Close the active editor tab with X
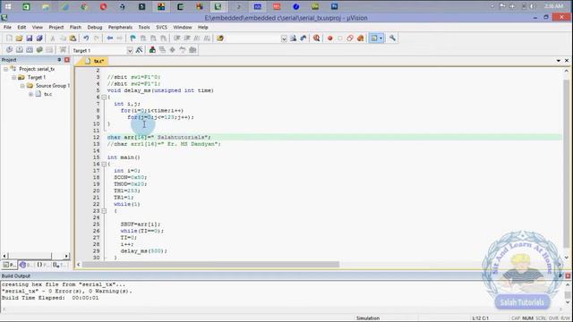The width and height of the screenshot is (573, 322). [x=567, y=61]
